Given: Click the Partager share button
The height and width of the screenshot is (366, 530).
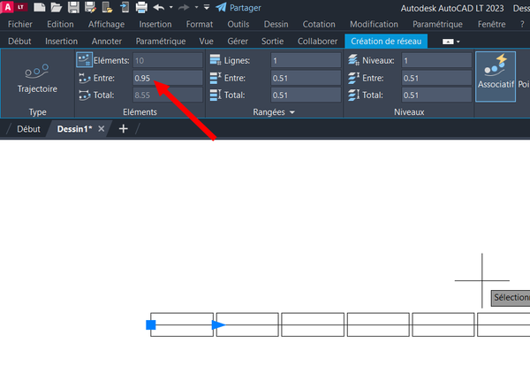Looking at the screenshot, I should [x=238, y=7].
